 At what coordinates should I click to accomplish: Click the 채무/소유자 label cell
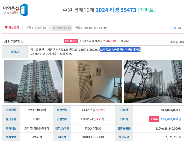click(62, 128)
